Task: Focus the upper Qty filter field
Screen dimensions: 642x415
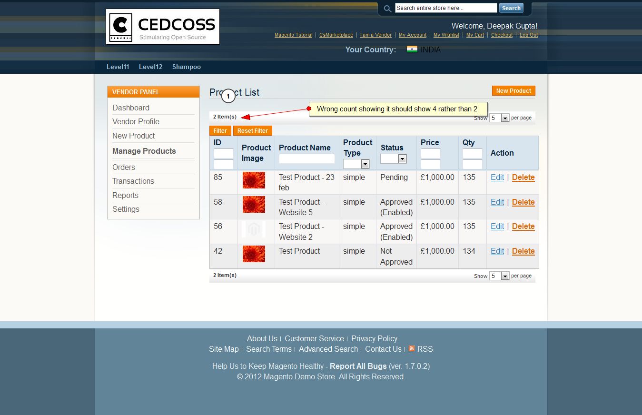Action: (x=473, y=154)
